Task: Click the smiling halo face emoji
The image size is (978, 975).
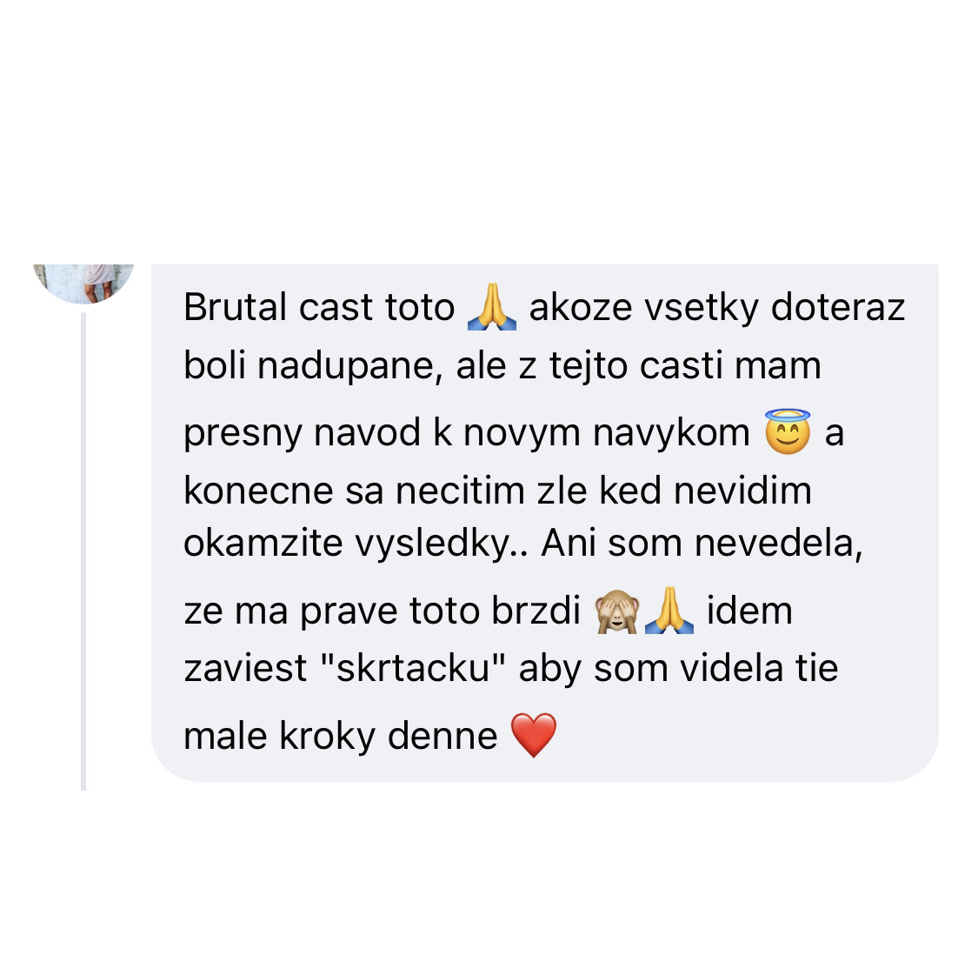Action: (x=788, y=431)
